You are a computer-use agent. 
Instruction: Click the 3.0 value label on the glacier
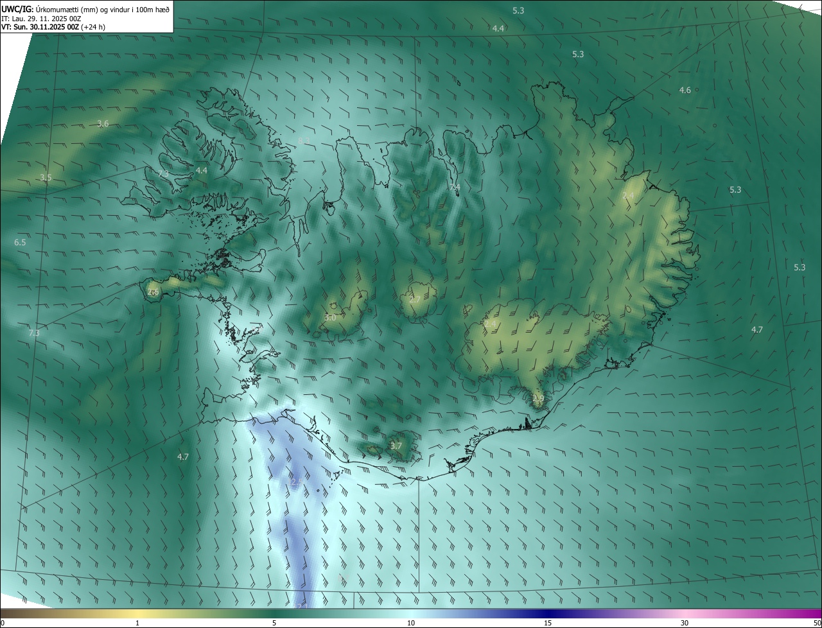[x=330, y=317]
